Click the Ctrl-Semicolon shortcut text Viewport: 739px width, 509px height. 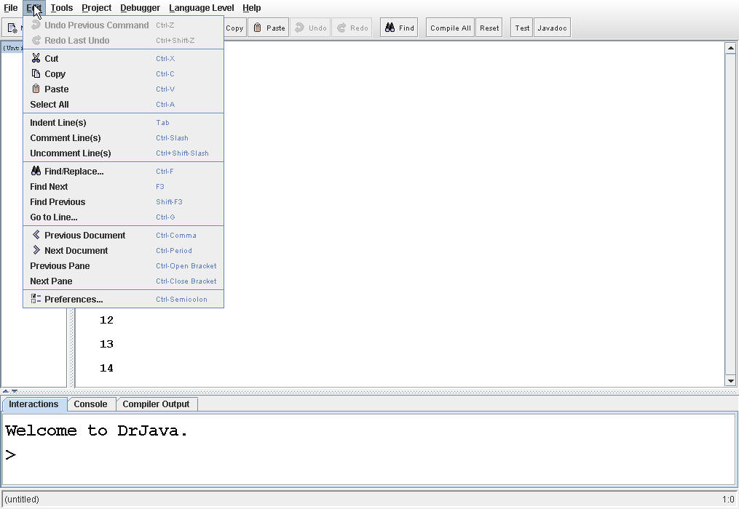[x=181, y=300]
